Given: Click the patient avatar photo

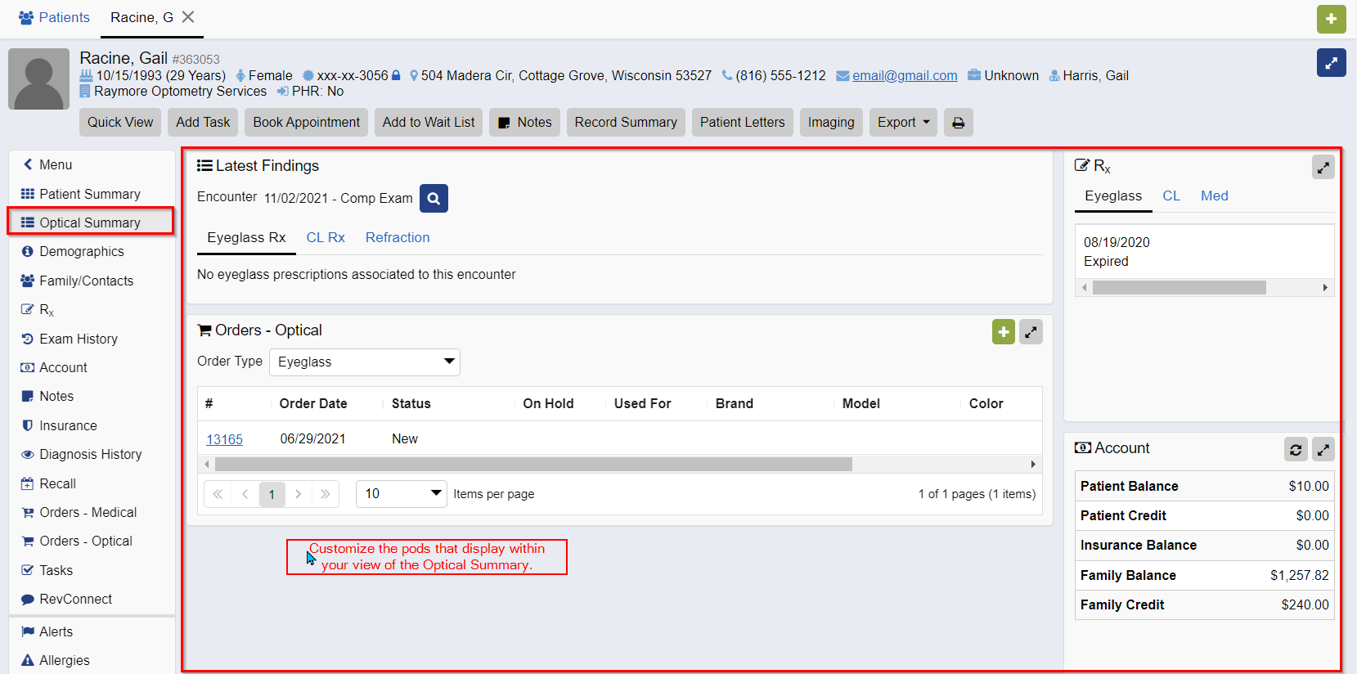Looking at the screenshot, I should [x=38, y=79].
